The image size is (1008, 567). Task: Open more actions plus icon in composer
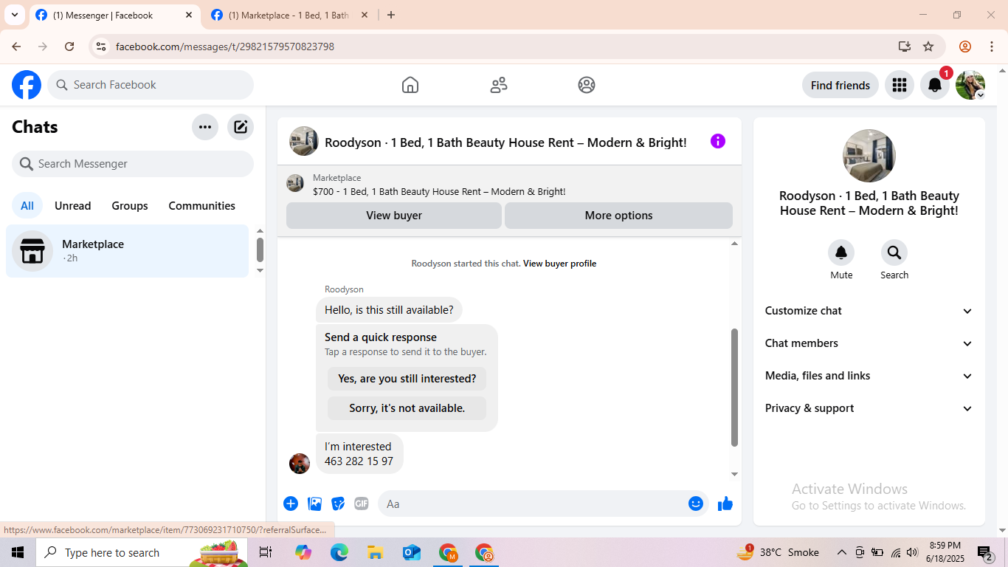tap(291, 504)
